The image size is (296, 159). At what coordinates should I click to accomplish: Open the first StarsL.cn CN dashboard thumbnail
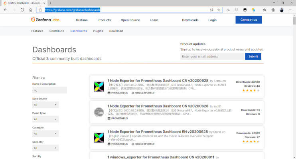[x=99, y=87]
